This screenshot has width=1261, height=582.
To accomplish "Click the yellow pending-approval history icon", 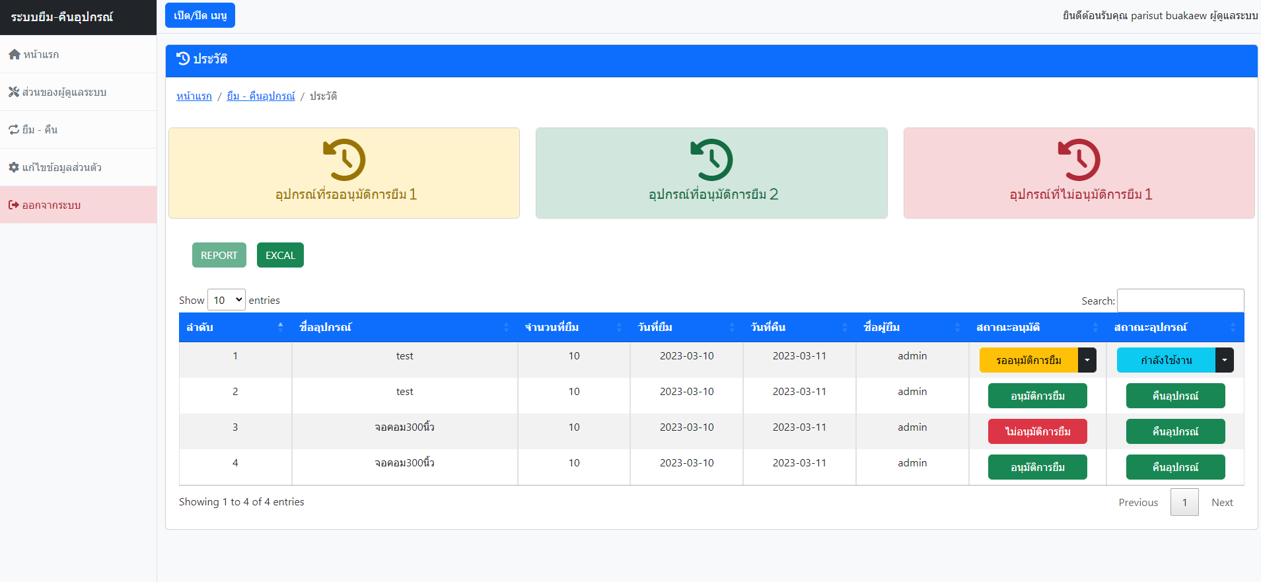I will point(344,160).
